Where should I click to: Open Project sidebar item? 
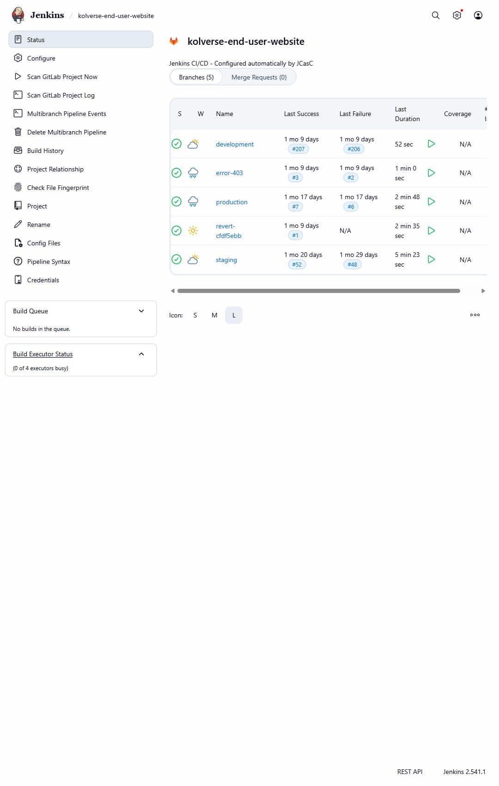point(81,206)
